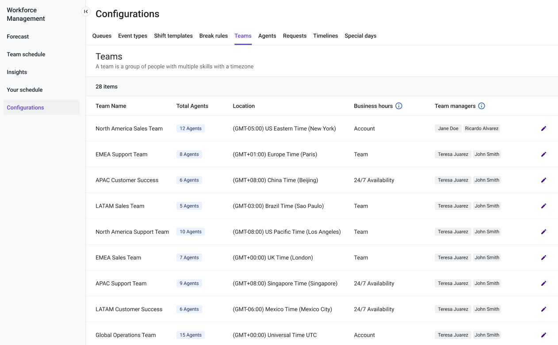Edit Global Operations Team row
The height and width of the screenshot is (345, 558).
(543, 335)
